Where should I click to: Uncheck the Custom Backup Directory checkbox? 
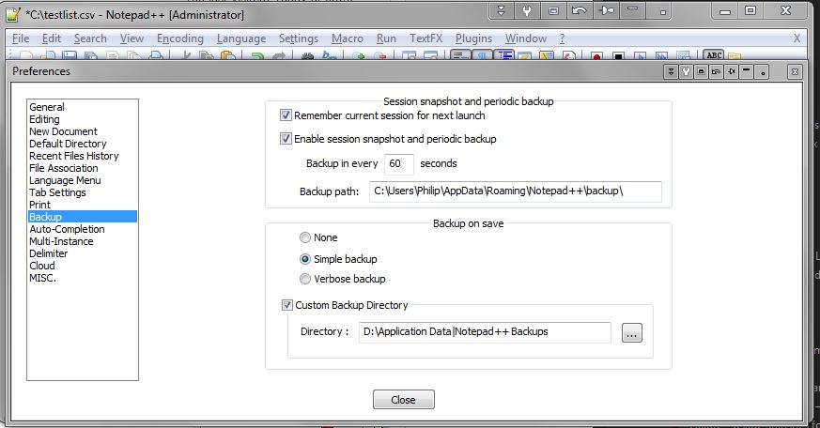pyautogui.click(x=287, y=305)
